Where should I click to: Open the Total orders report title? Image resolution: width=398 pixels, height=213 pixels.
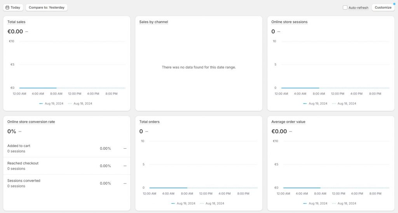(x=149, y=121)
